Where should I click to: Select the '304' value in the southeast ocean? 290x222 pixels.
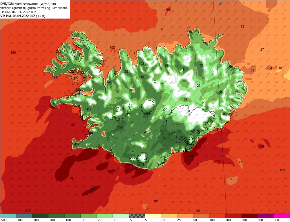261,146
